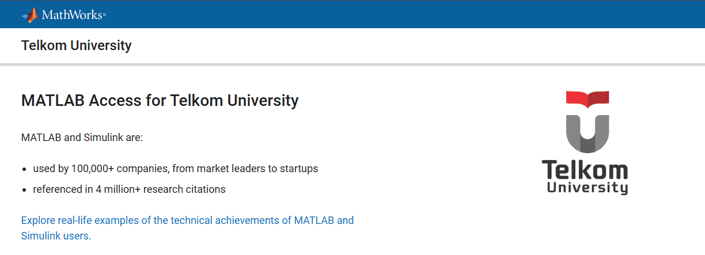Select the Telkom University page title

click(76, 45)
